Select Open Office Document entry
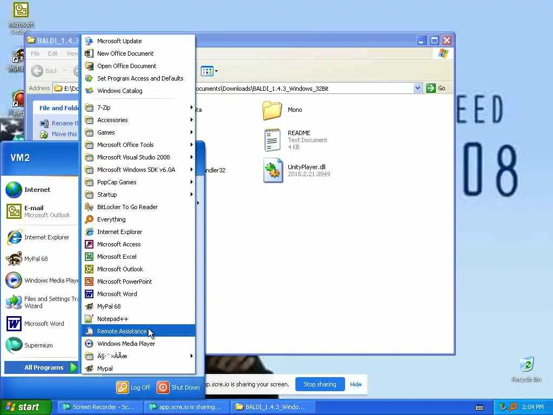553x415 pixels. (x=138, y=65)
